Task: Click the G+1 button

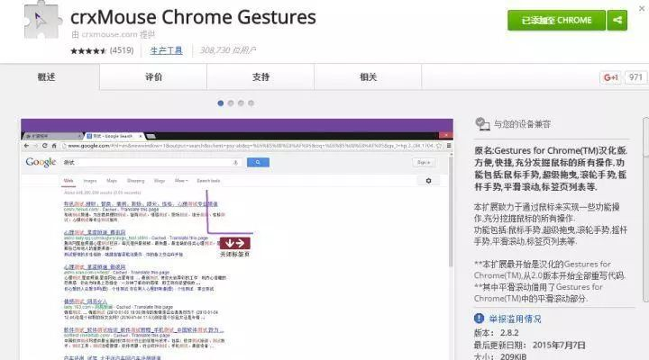Action: (610, 77)
